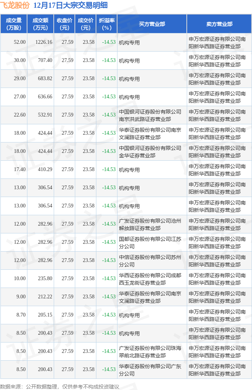The width and height of the screenshot is (252, 390).
Task: Click buyer 中国银河证券 南京洪武路证券营业部
Action: click(x=150, y=115)
